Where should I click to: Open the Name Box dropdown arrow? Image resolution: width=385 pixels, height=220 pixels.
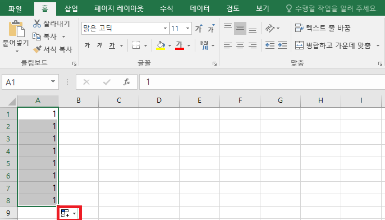(53, 81)
